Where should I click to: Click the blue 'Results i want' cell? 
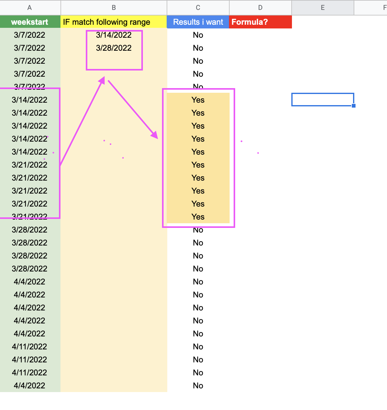pyautogui.click(x=198, y=22)
